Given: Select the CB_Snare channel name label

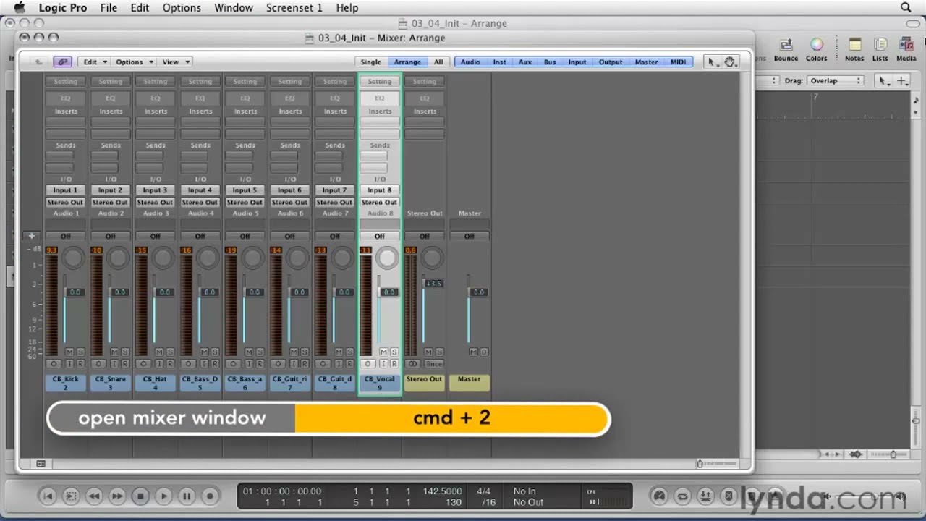Looking at the screenshot, I should [x=111, y=383].
